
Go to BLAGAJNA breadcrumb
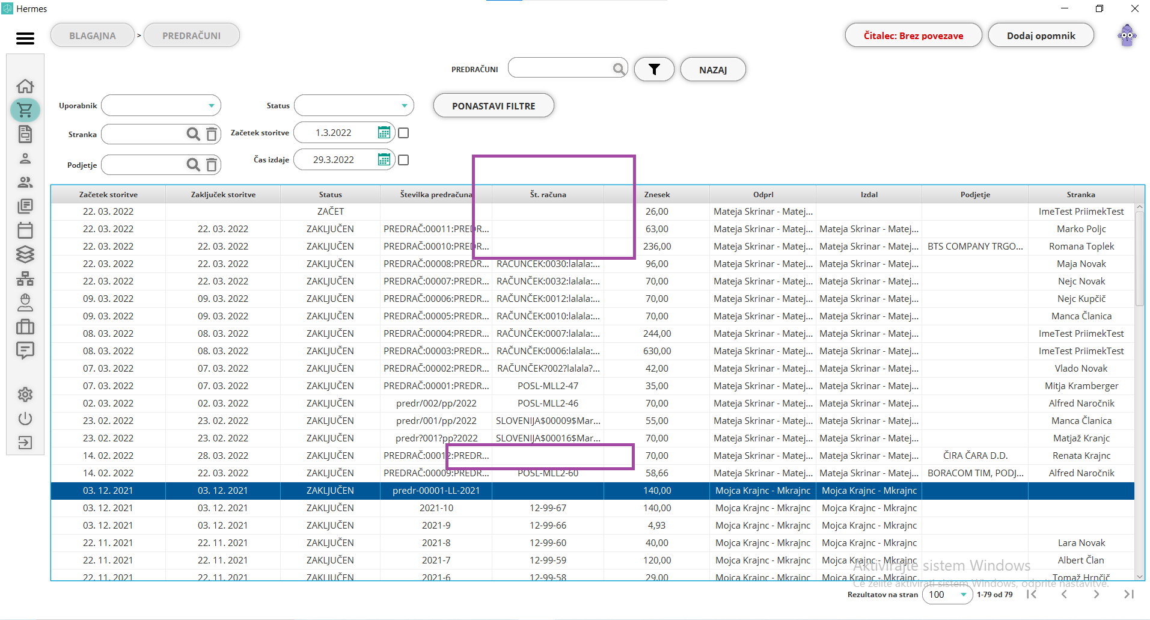(x=93, y=35)
